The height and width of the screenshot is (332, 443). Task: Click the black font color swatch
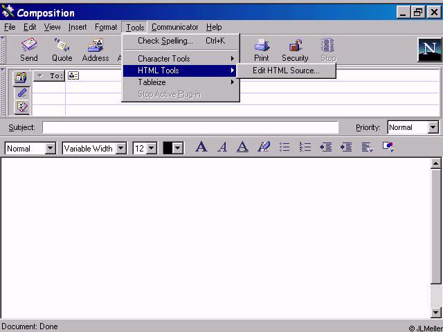point(168,148)
